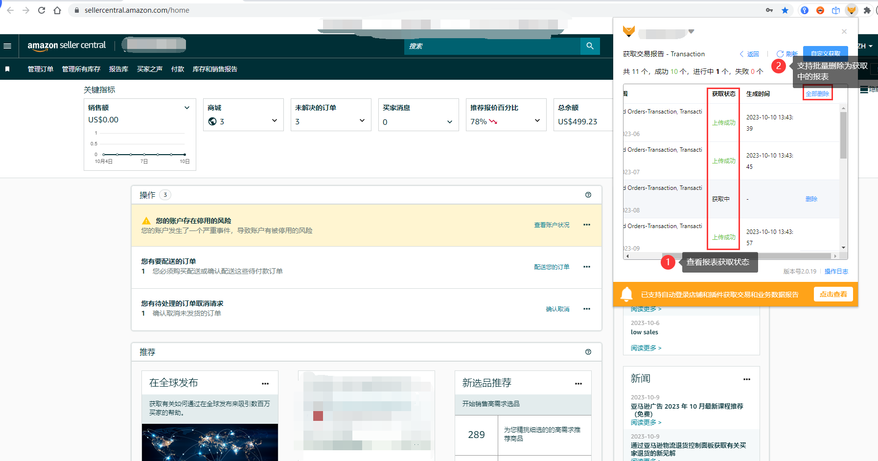
Task: Click into the 搜索 search field
Action: (492, 46)
